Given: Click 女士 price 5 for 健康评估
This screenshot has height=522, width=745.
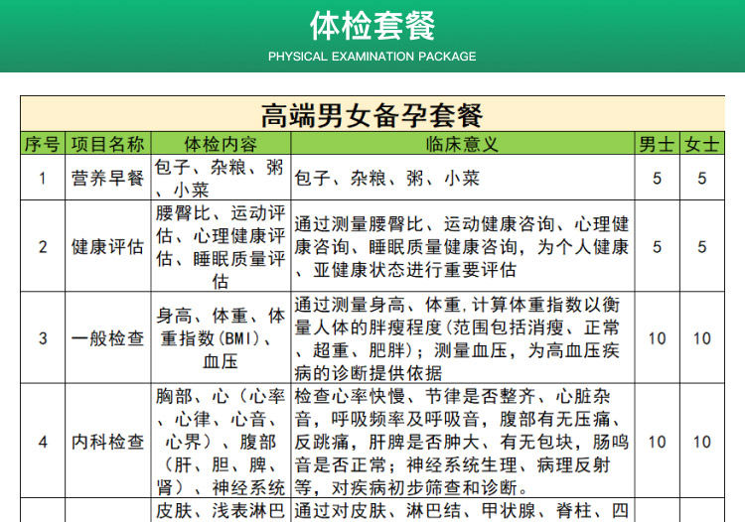Looking at the screenshot, I should [701, 246].
